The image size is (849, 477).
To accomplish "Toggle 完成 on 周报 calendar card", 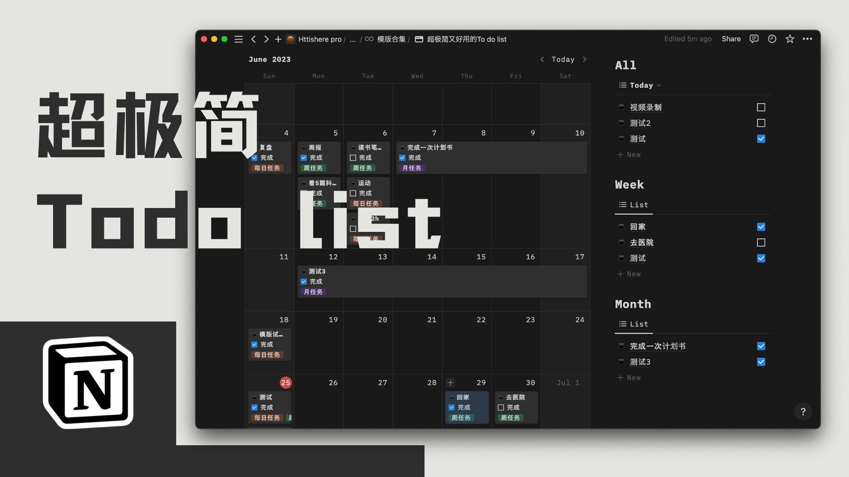I will (304, 158).
